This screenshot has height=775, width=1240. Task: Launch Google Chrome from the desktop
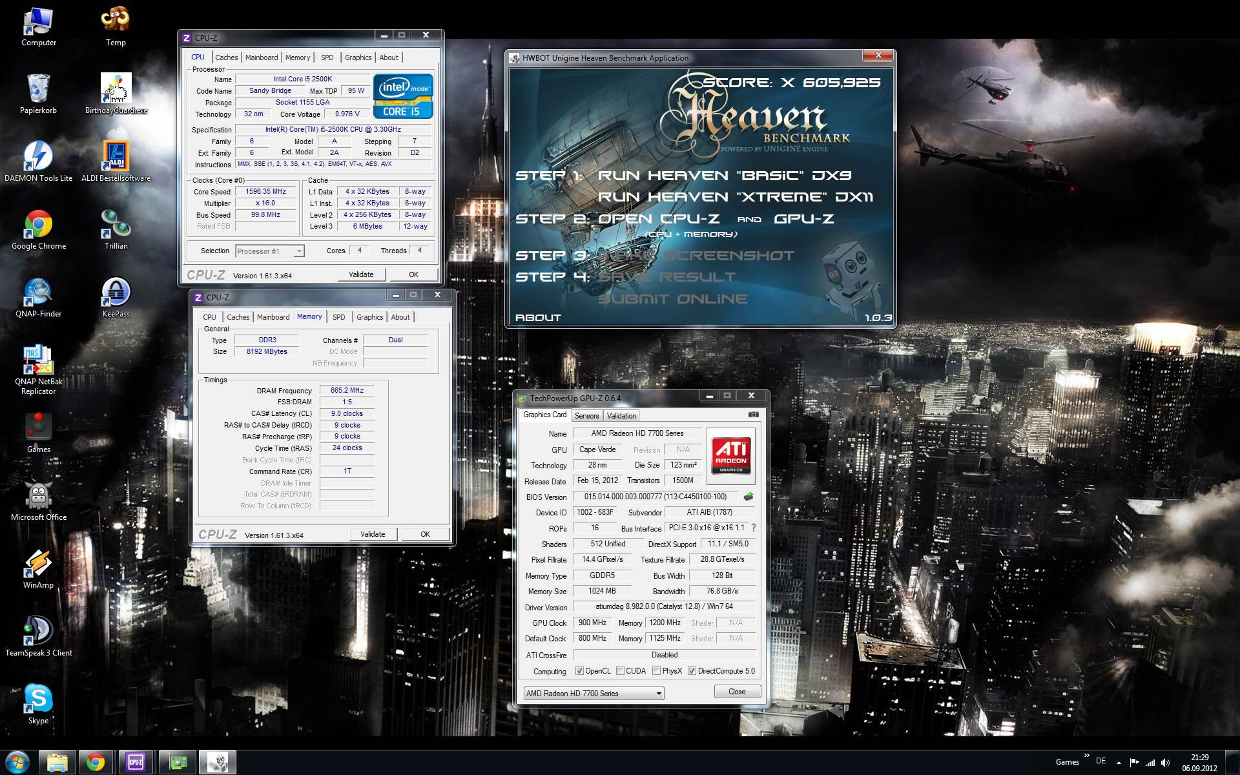[x=38, y=230]
